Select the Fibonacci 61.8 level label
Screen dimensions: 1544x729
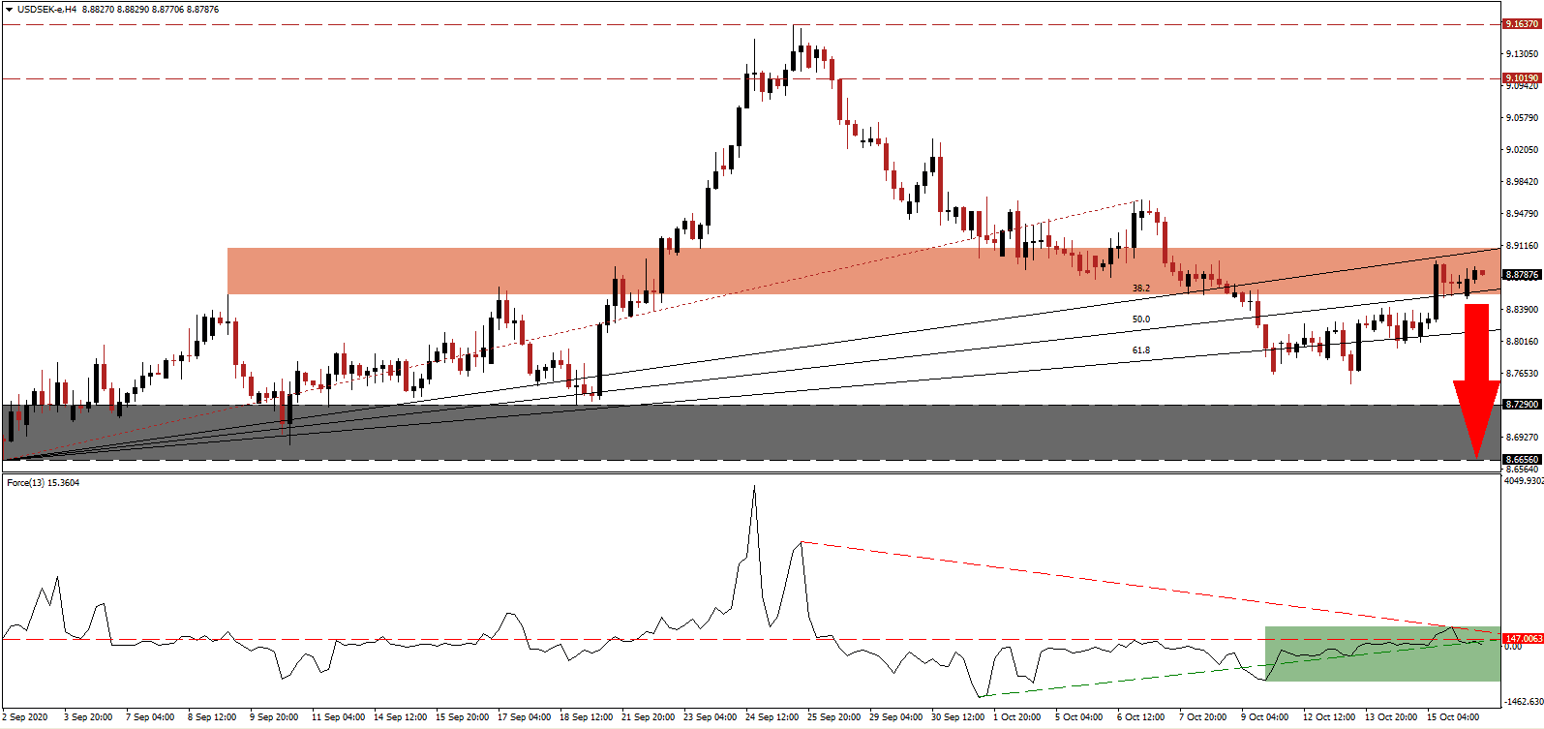coord(1141,350)
